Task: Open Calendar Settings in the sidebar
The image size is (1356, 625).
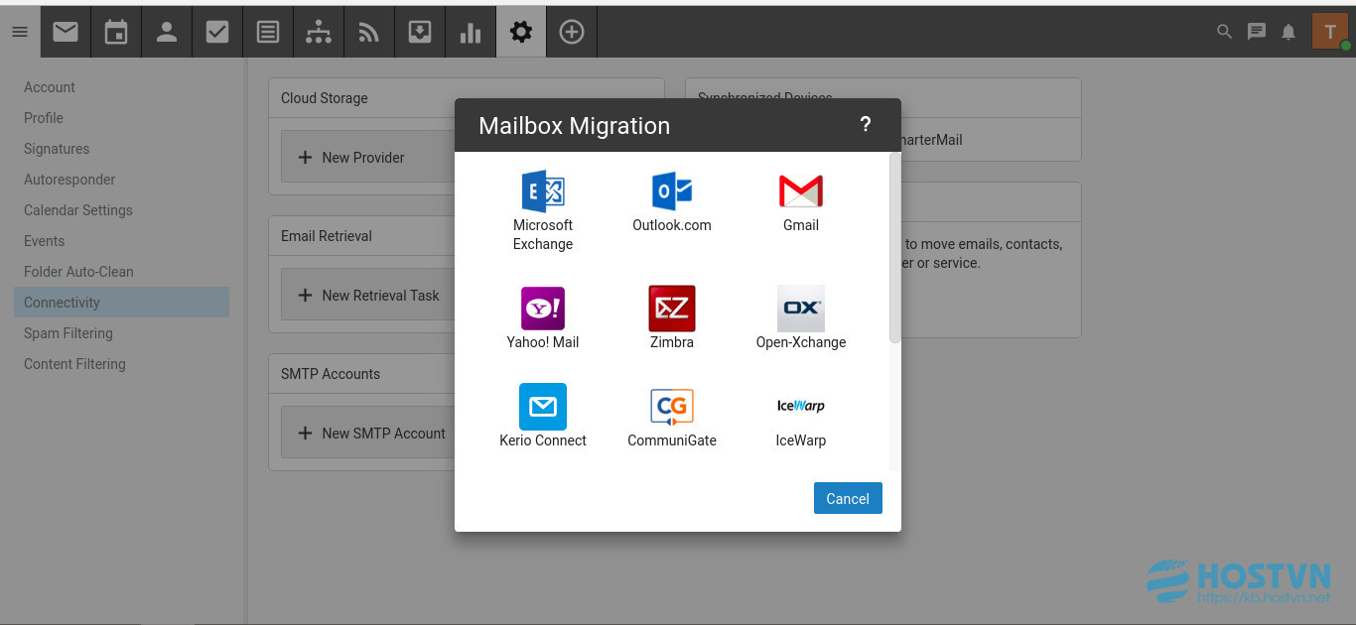Action: click(x=78, y=210)
